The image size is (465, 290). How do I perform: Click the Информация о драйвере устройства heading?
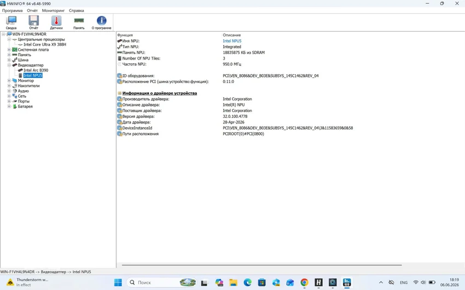click(x=160, y=93)
